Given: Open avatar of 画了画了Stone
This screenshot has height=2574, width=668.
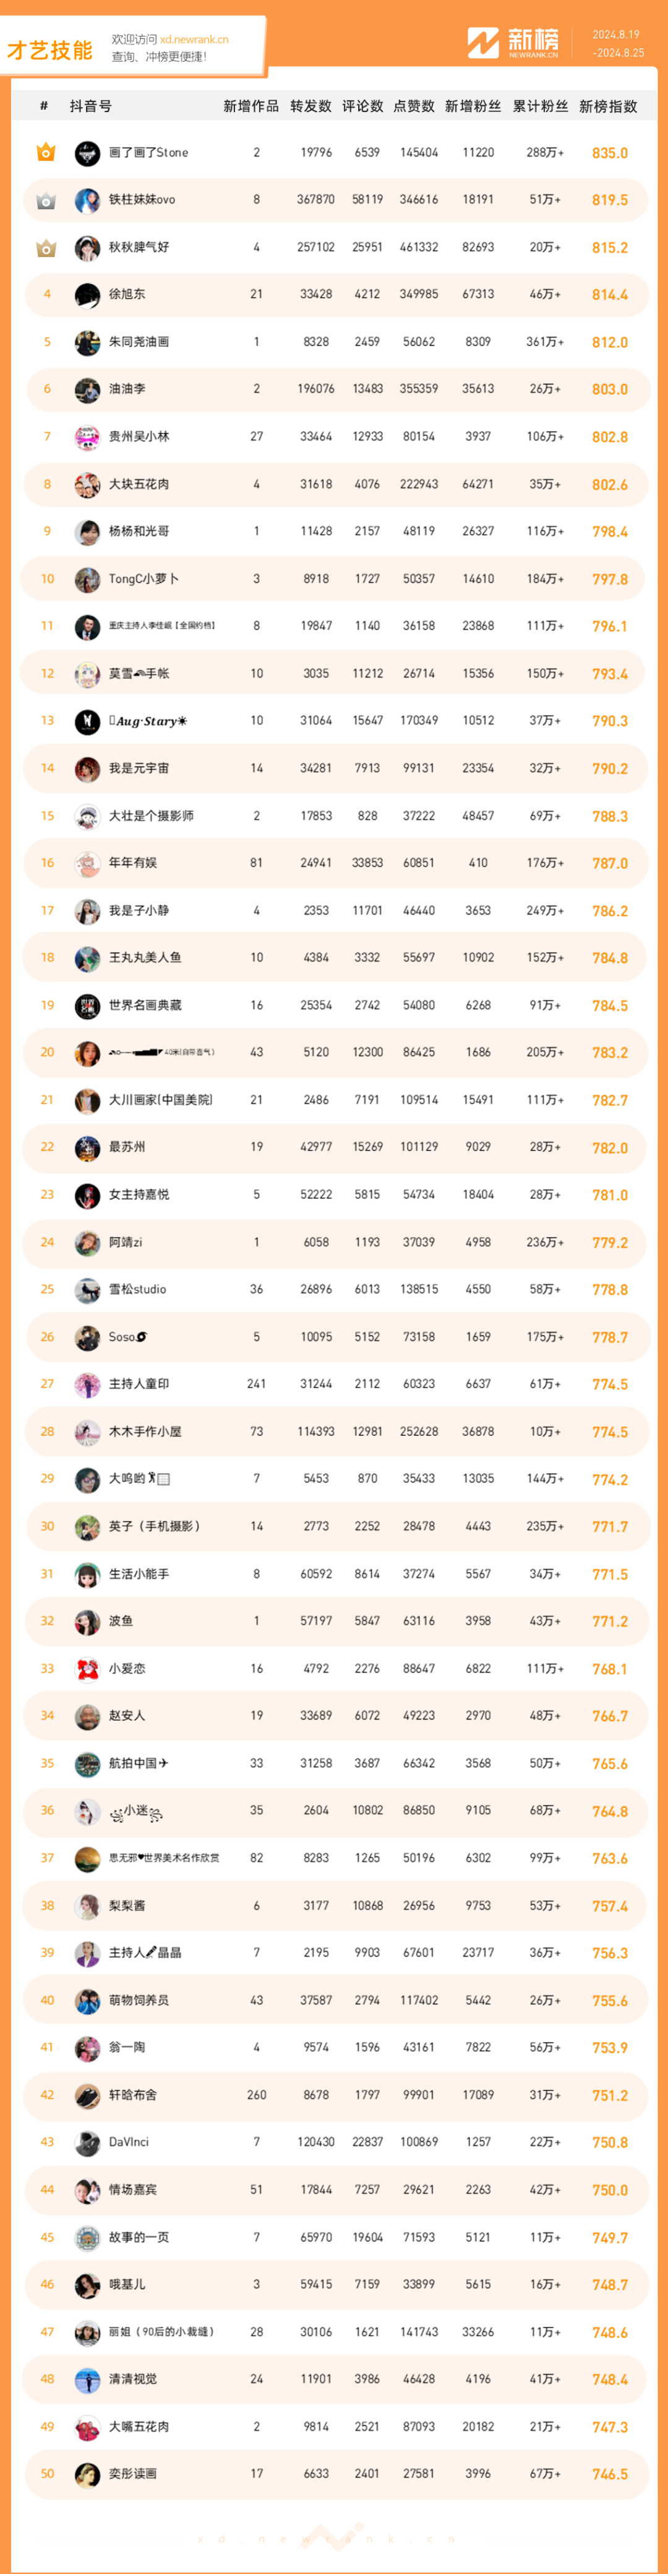Looking at the screenshot, I should (x=88, y=153).
